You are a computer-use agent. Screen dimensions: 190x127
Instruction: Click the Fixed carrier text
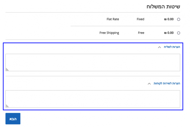(x=140, y=19)
